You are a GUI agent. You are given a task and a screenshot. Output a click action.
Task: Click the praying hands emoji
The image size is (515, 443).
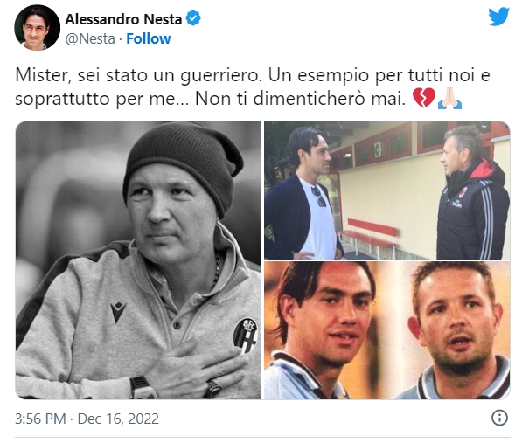[x=450, y=98]
